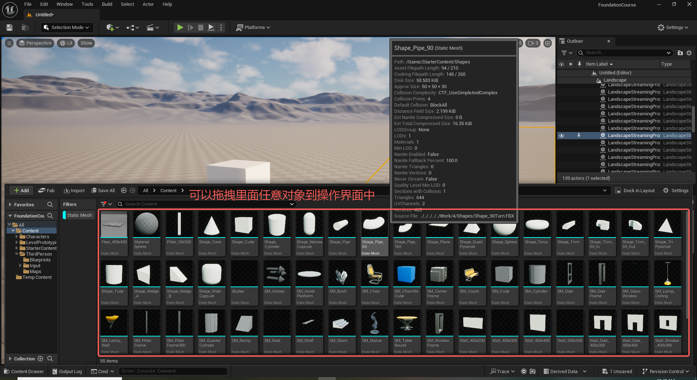
Task: Open the cinematics clapperboard menu
Action: pyautogui.click(x=153, y=28)
